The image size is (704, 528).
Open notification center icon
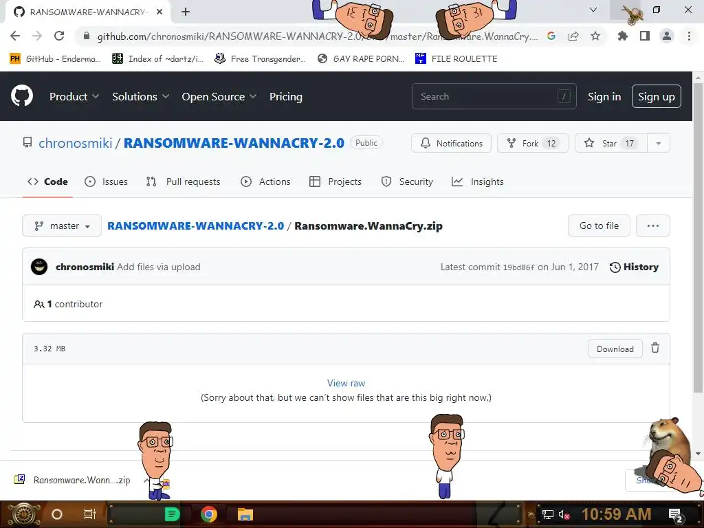coord(676,514)
